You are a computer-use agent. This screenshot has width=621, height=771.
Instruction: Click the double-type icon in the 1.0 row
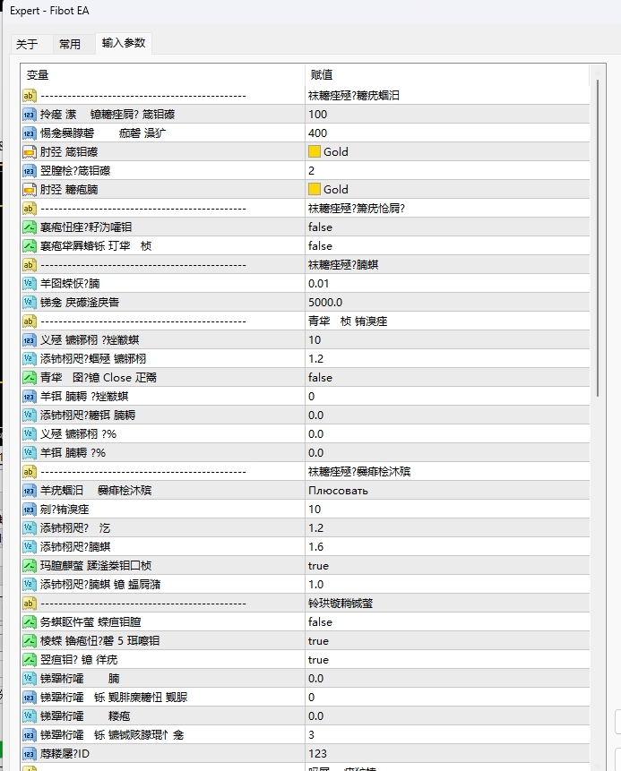[29, 585]
